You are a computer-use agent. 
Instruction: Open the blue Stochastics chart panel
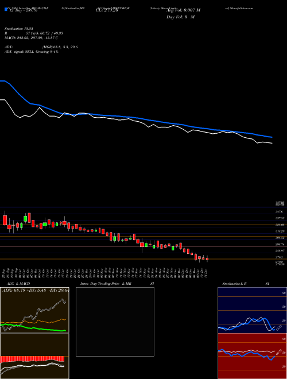click(252, 310)
